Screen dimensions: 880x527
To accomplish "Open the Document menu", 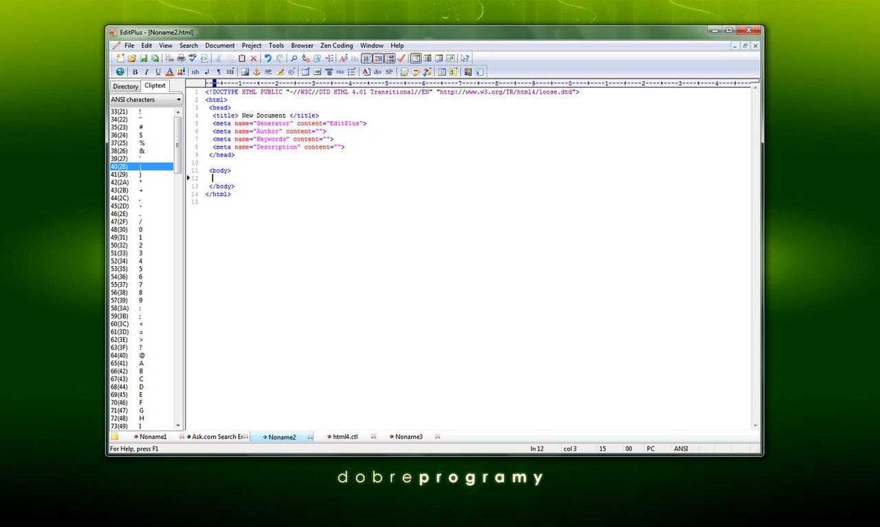I will click(x=220, y=45).
